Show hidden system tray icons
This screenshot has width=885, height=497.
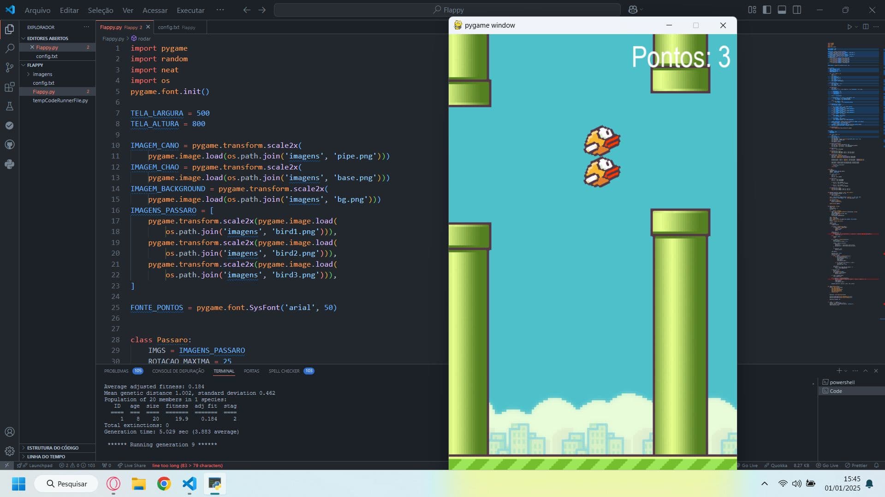pos(764,484)
